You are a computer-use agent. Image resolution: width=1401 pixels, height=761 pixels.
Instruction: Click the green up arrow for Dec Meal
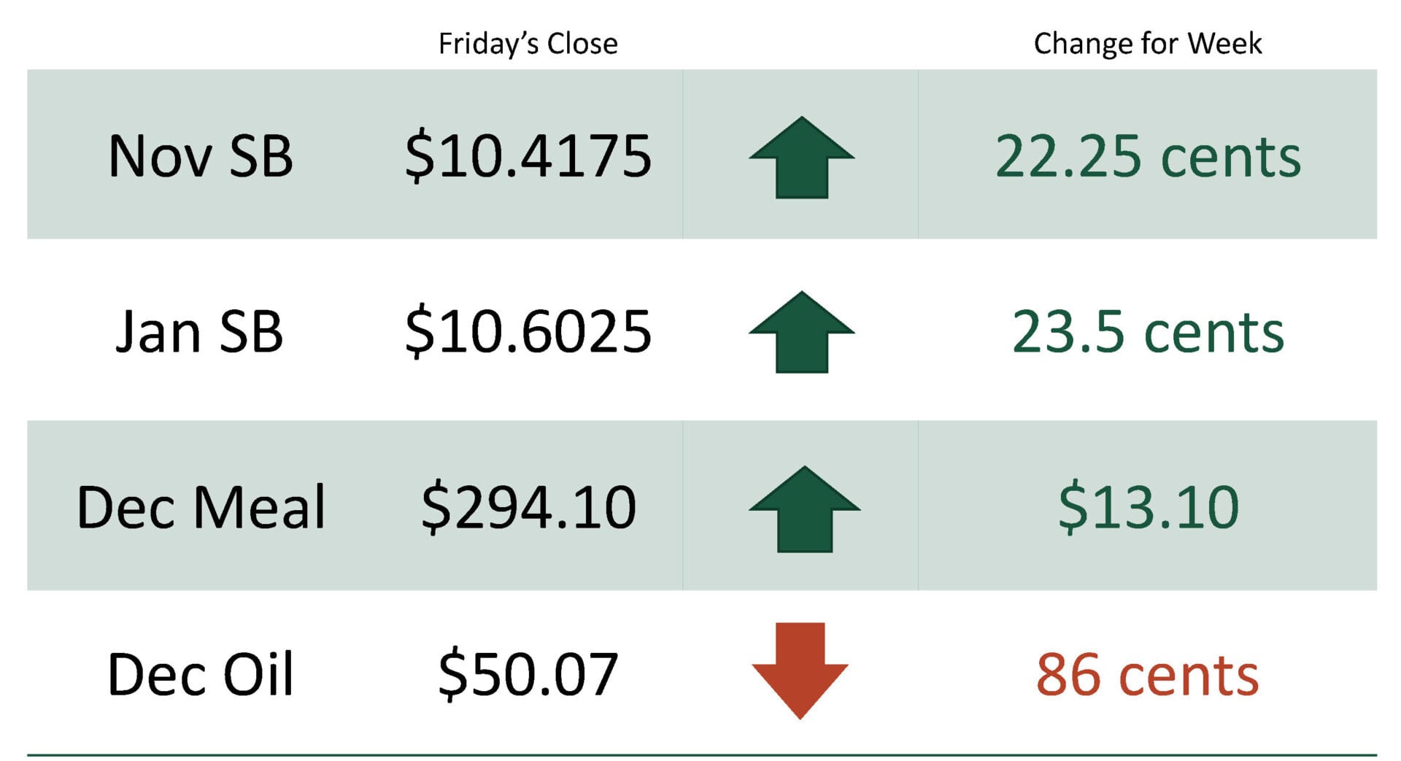tap(804, 509)
